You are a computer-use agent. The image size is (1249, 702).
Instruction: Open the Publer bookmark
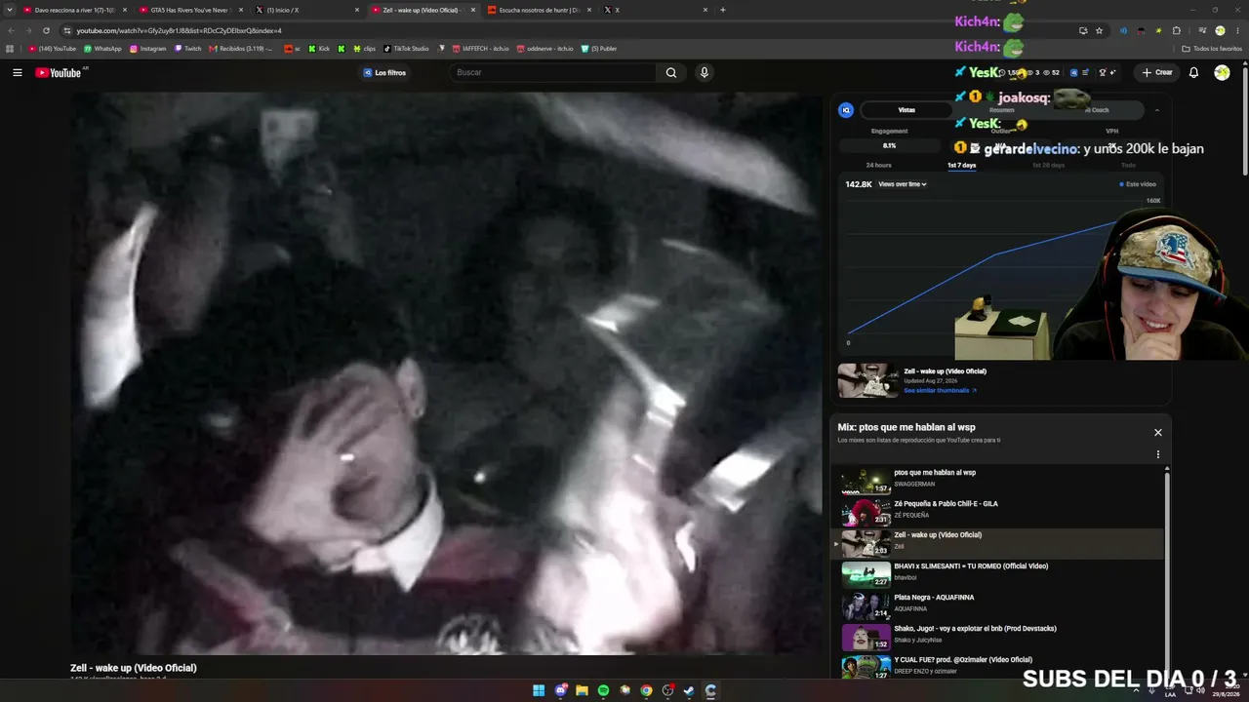(599, 49)
